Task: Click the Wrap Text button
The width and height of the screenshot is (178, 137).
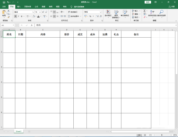Action: [x=73, y=12]
